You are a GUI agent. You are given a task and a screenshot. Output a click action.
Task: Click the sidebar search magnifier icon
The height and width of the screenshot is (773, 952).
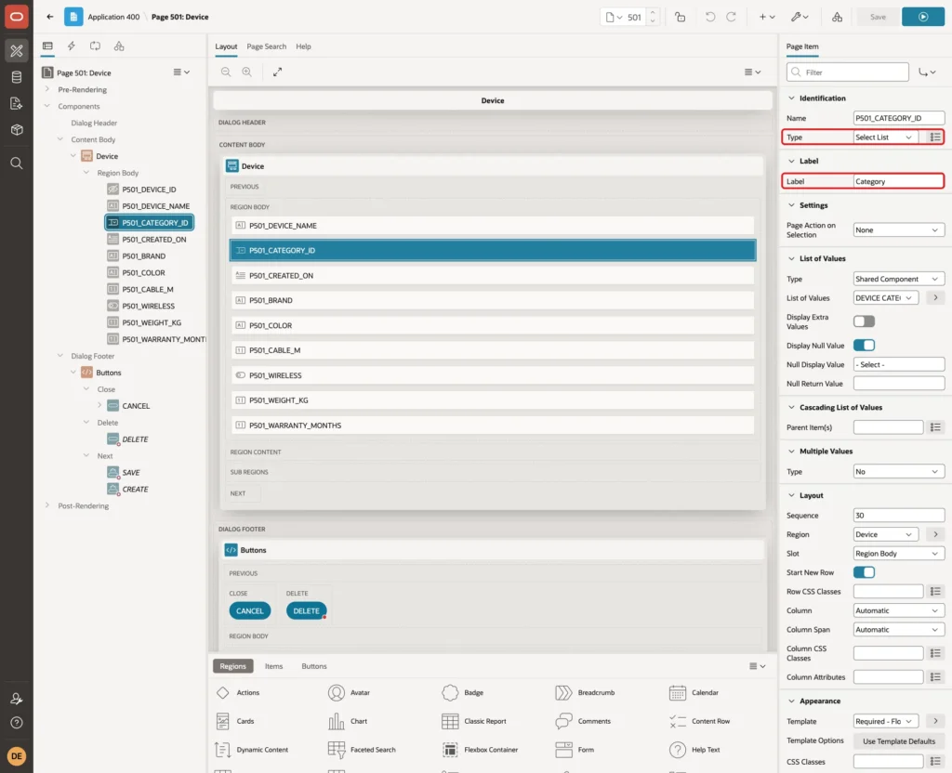tap(17, 163)
